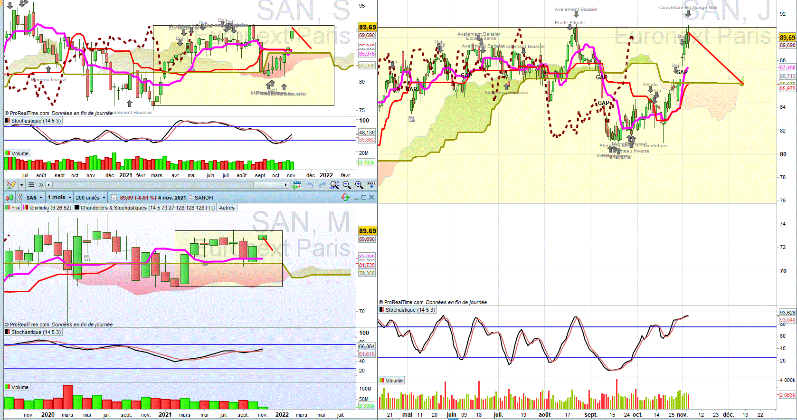Click 'Marteau Inverse' label in weekly chart
Viewport: 797px width, 420px height.
tap(49, 80)
